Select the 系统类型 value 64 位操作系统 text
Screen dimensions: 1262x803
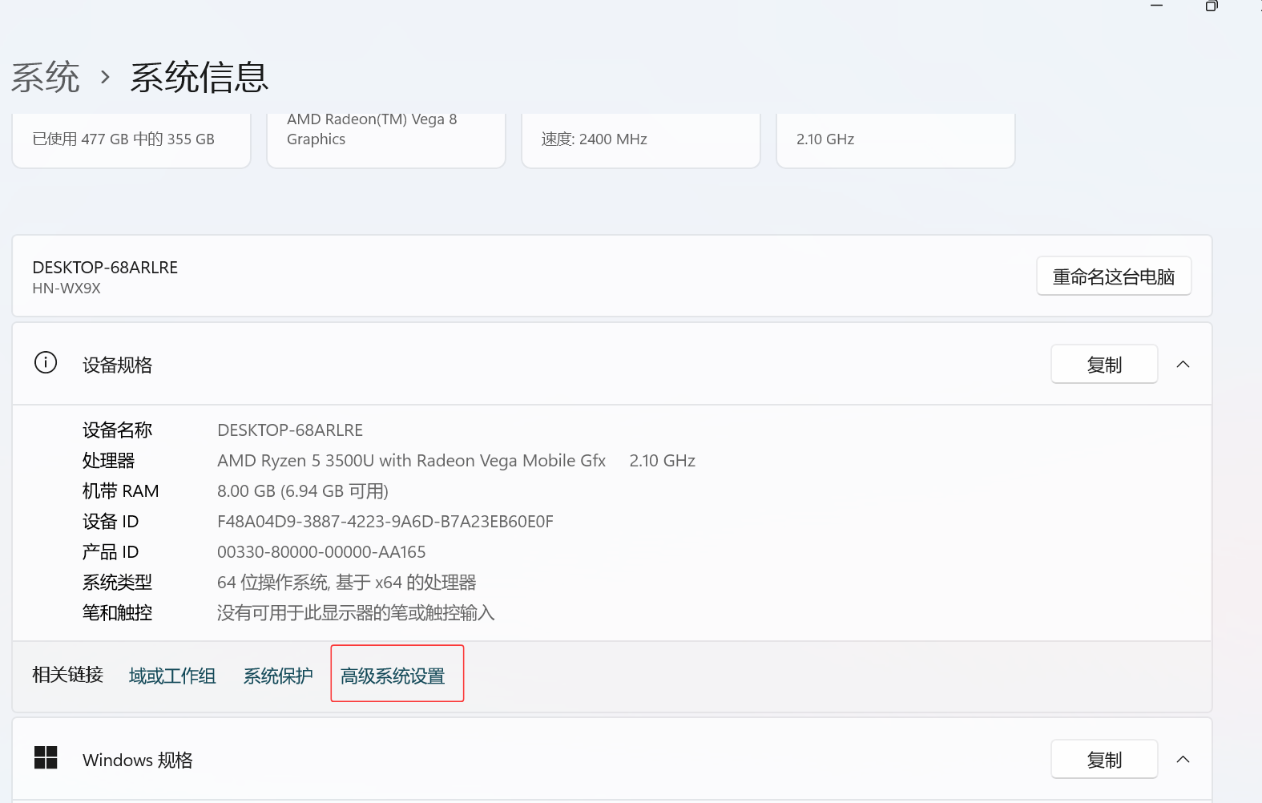[347, 583]
